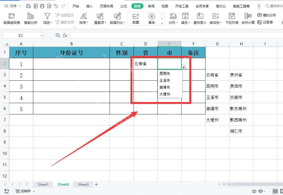Open 查找录入 lookup entry tool
This screenshot has width=283, height=195.
(200, 19)
